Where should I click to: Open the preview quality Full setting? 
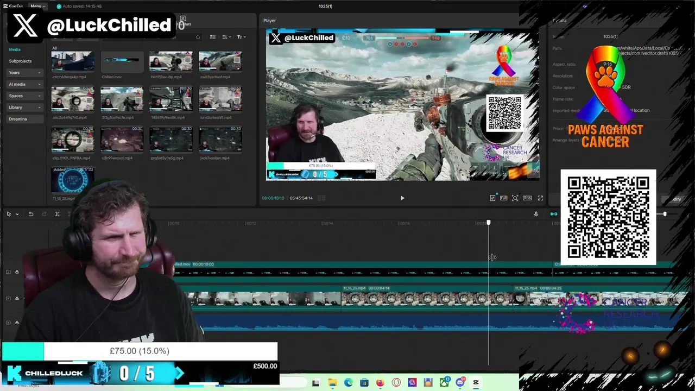[x=504, y=198]
